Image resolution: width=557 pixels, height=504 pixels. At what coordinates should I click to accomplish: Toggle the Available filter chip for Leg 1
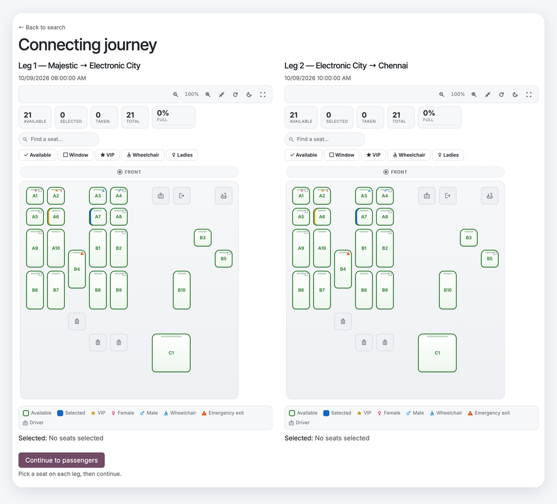[38, 155]
